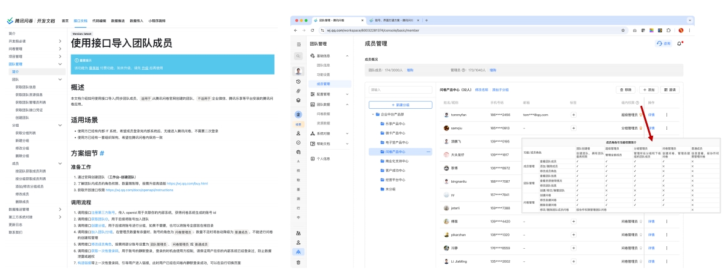This screenshot has width=726, height=277.
Task: Open 详情 for pikazhan
Action: tap(651, 235)
